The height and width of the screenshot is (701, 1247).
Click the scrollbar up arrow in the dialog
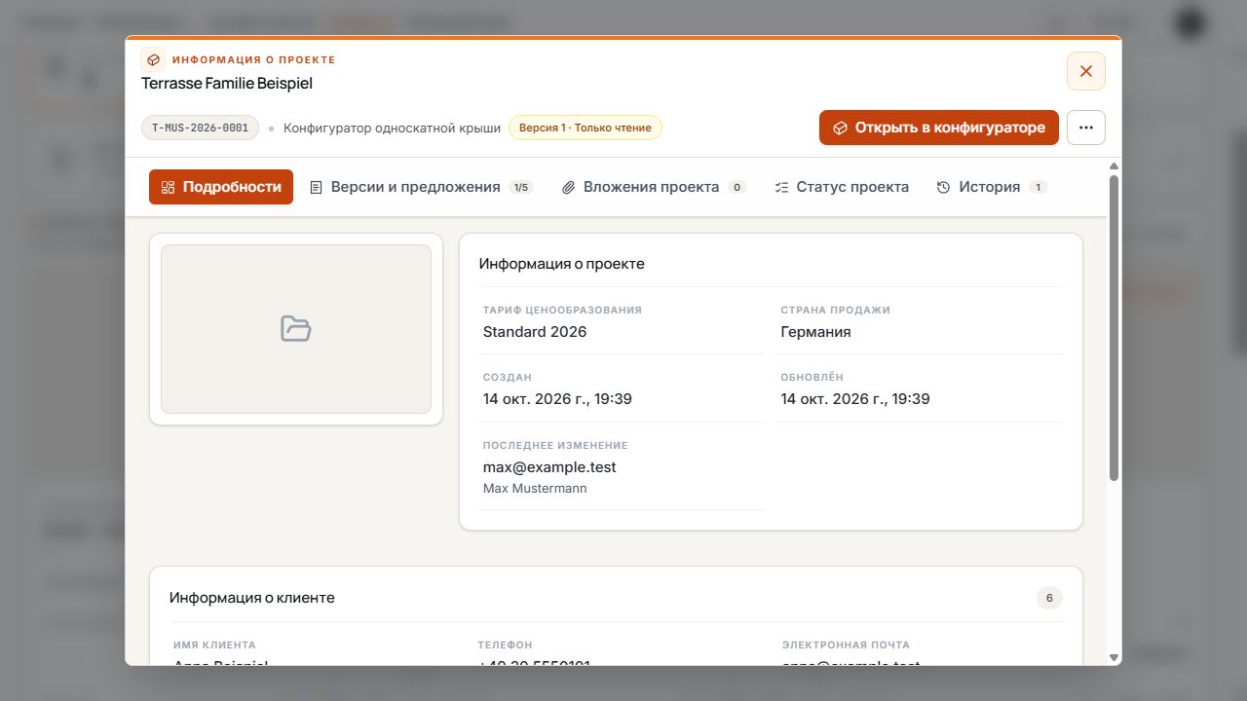click(1115, 166)
